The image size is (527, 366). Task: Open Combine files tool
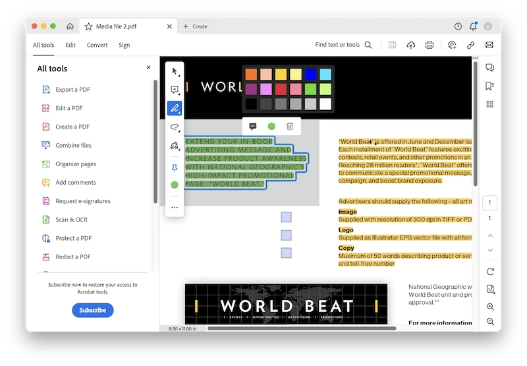(67, 145)
